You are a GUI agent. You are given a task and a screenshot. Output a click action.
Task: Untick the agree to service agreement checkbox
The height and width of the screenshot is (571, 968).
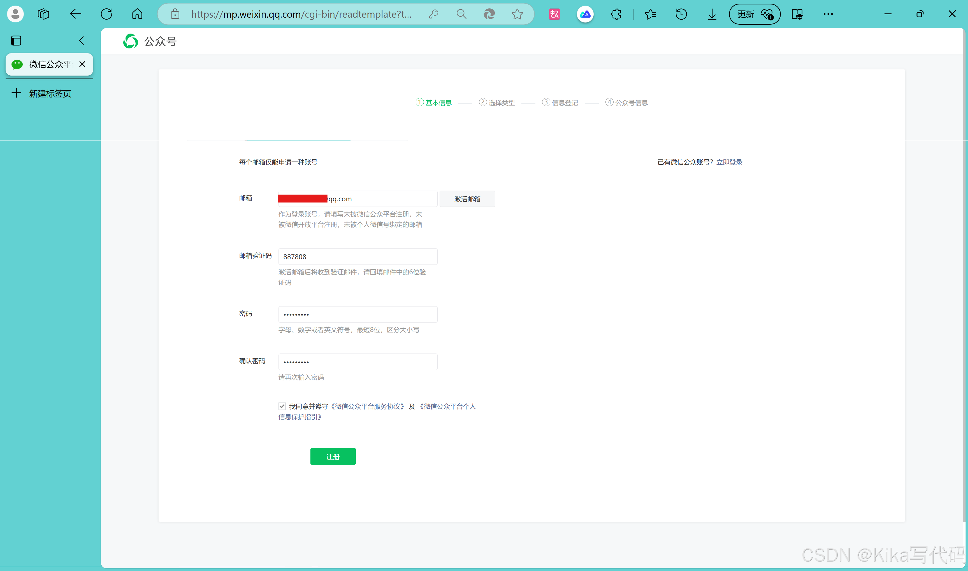[282, 406]
